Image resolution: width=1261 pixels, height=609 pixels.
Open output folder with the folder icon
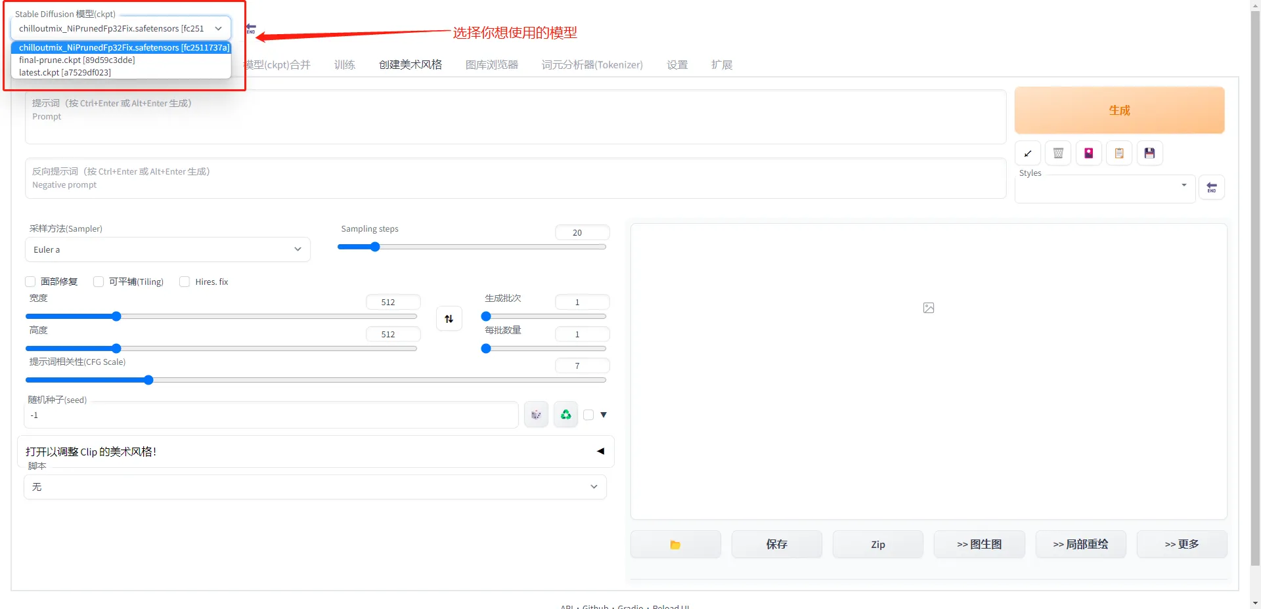click(x=675, y=545)
